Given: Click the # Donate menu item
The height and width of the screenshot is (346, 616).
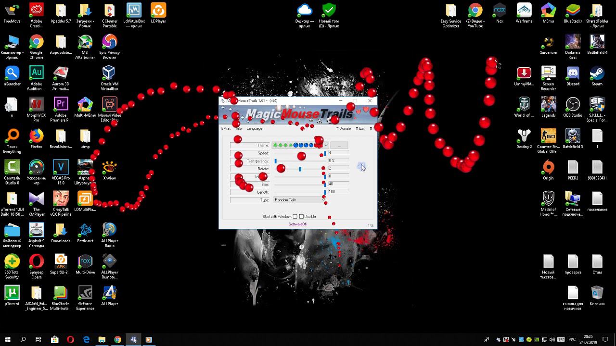Looking at the screenshot, I should [344, 128].
